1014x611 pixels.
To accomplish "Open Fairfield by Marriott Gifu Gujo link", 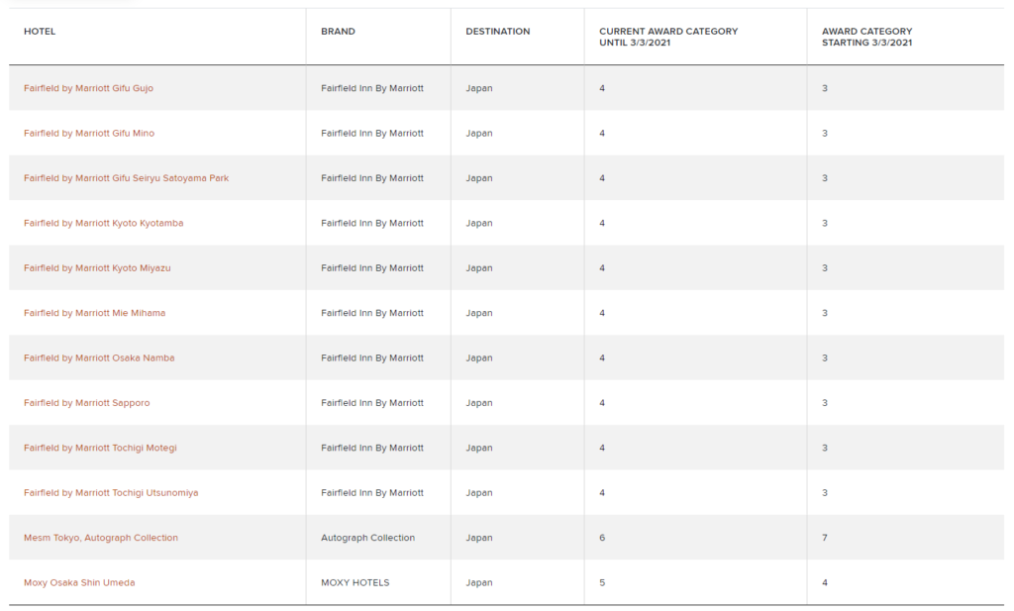I will point(88,88).
